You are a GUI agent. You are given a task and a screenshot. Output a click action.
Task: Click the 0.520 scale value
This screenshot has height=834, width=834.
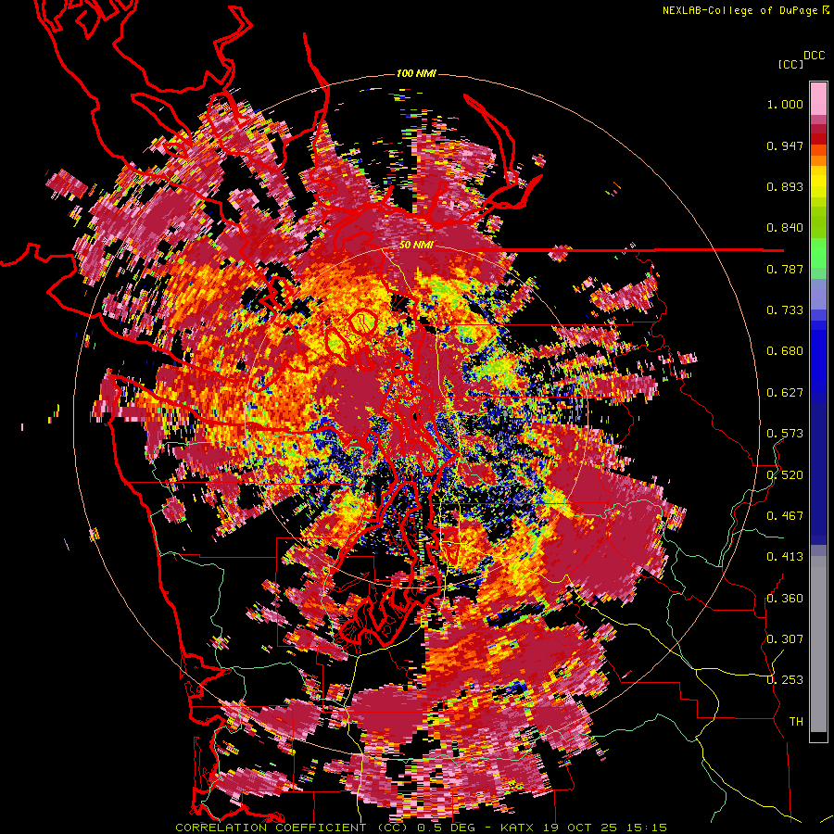click(x=785, y=474)
